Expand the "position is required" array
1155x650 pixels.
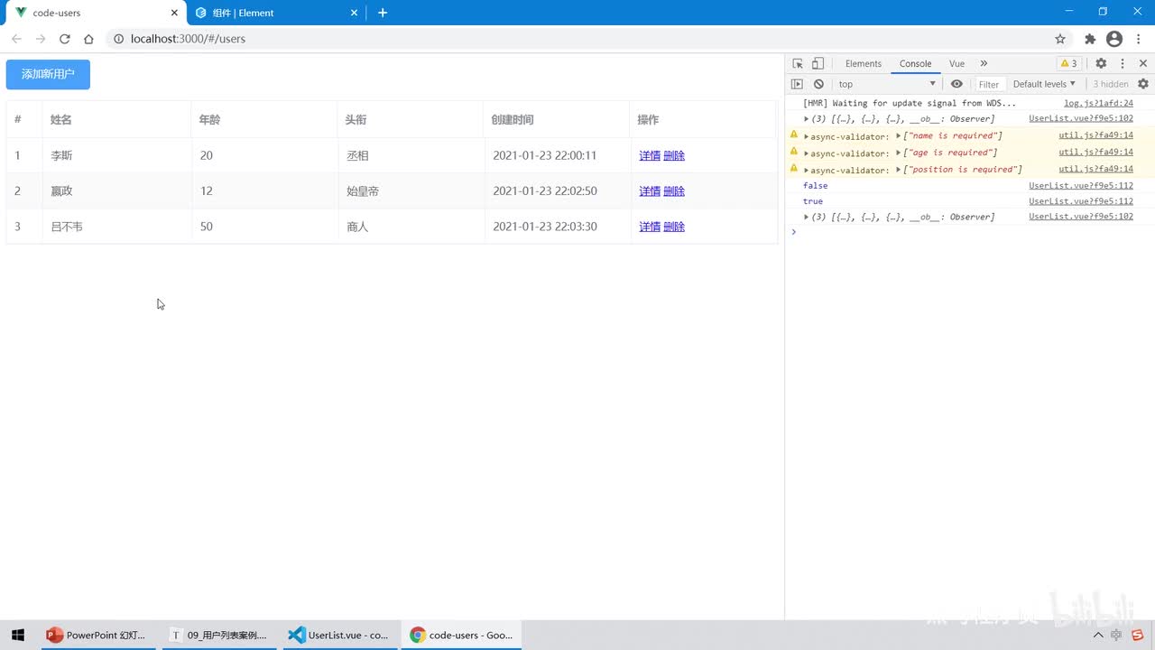click(899, 170)
